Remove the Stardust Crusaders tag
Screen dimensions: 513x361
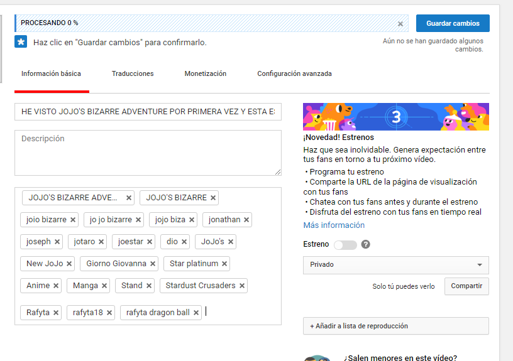(x=242, y=286)
